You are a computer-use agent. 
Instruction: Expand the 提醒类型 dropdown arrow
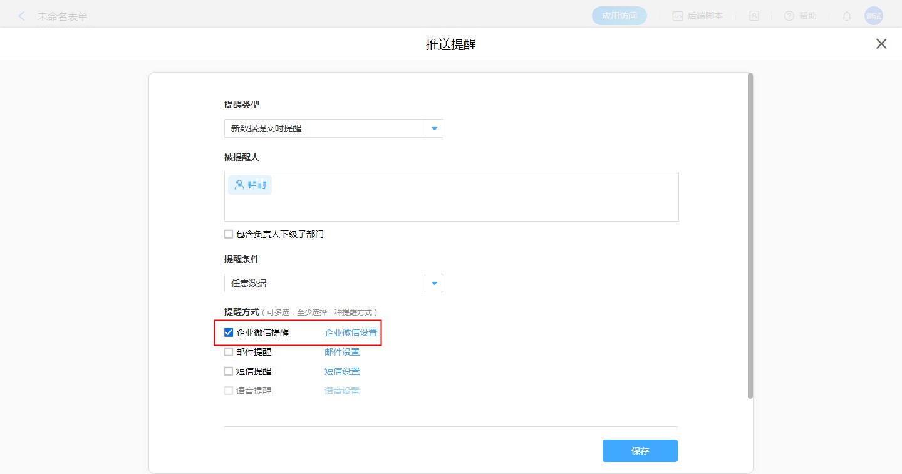coord(434,128)
